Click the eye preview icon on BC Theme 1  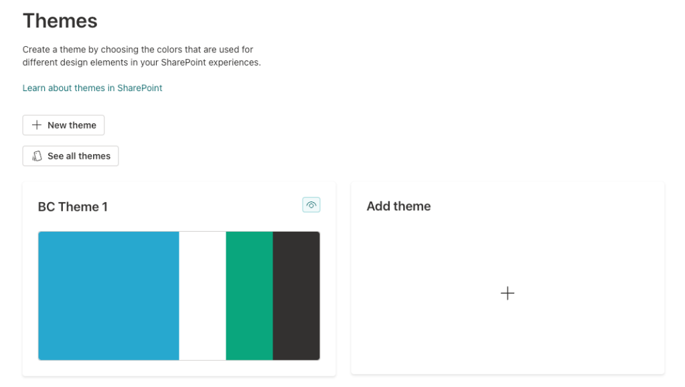[x=311, y=204]
